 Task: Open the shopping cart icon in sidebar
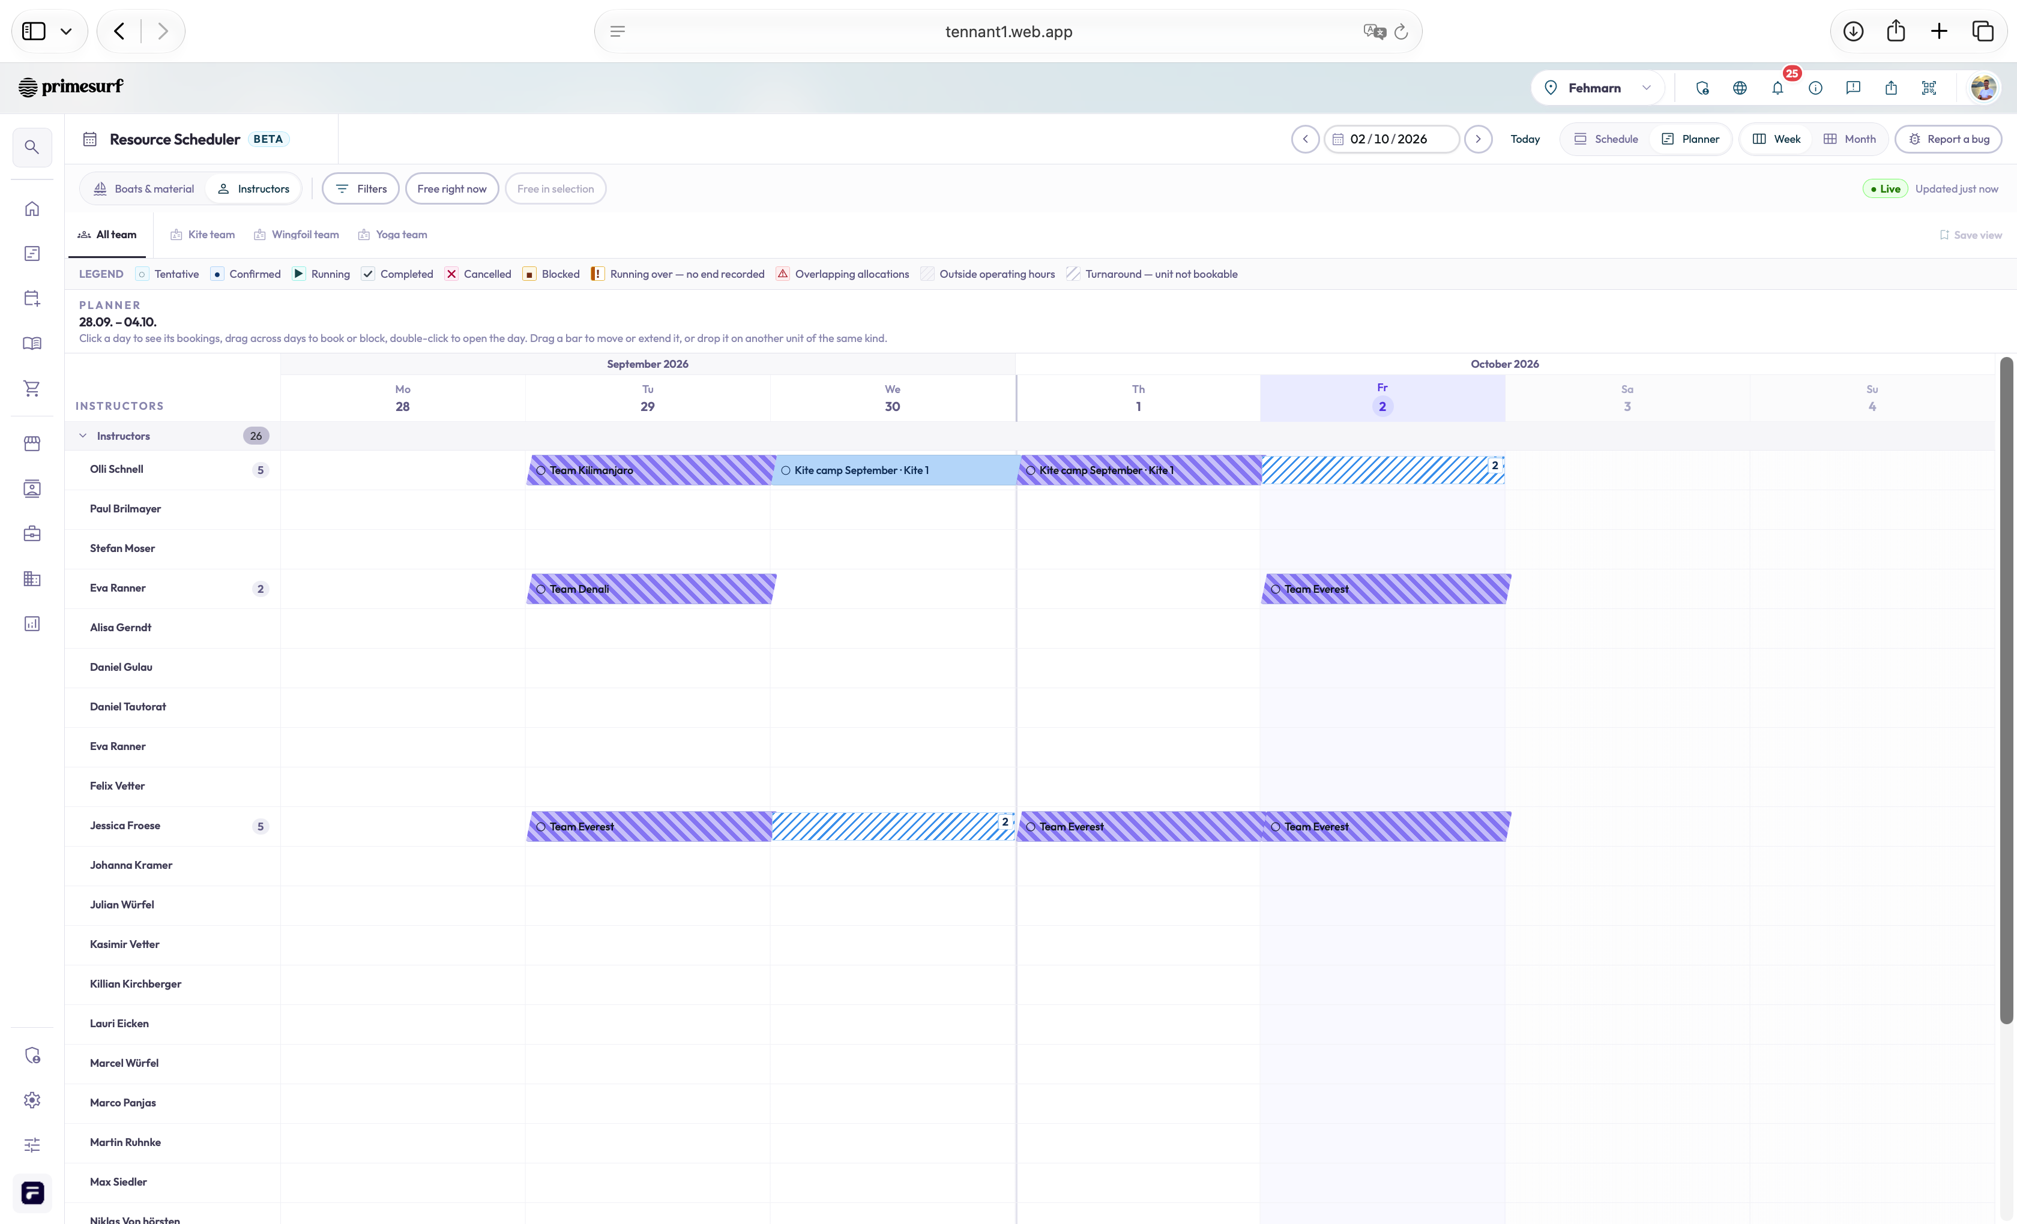pyautogui.click(x=32, y=389)
